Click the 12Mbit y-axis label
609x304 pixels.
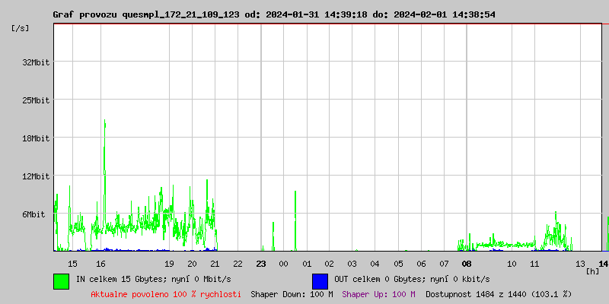[36, 176]
